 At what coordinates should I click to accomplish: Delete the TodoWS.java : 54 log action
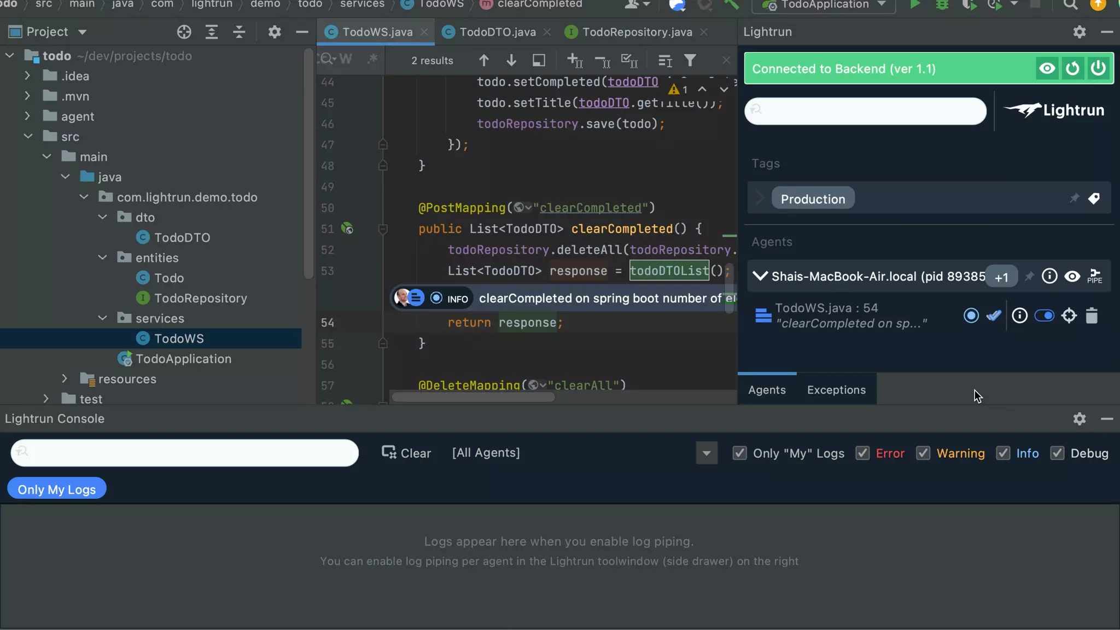[x=1092, y=316]
